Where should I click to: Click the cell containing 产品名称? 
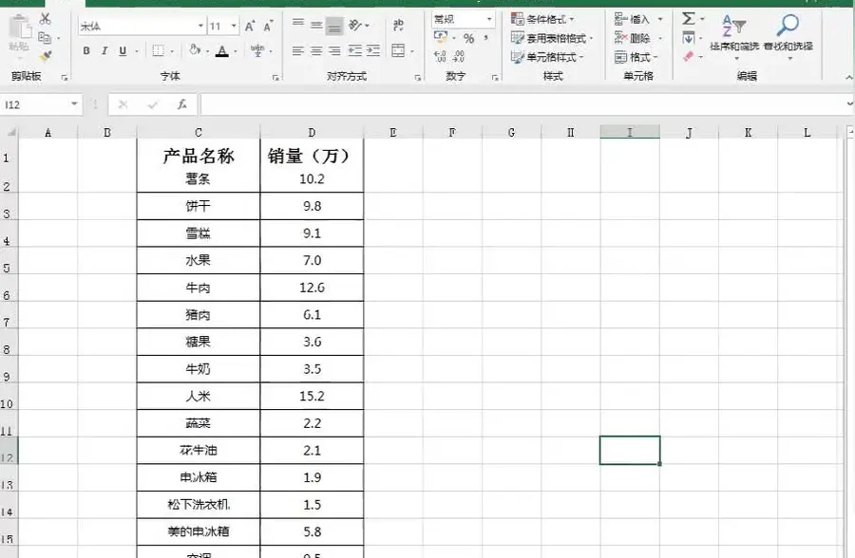coord(199,156)
